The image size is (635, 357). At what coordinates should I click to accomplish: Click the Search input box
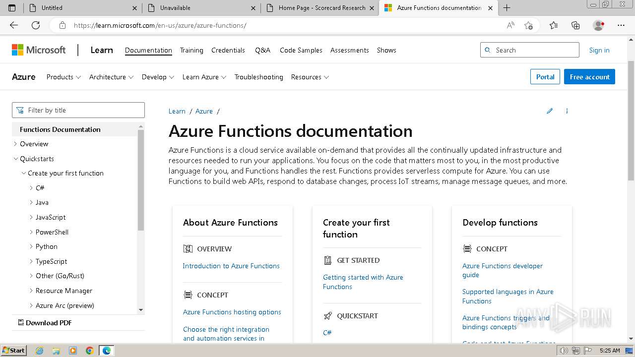pyautogui.click(x=530, y=50)
